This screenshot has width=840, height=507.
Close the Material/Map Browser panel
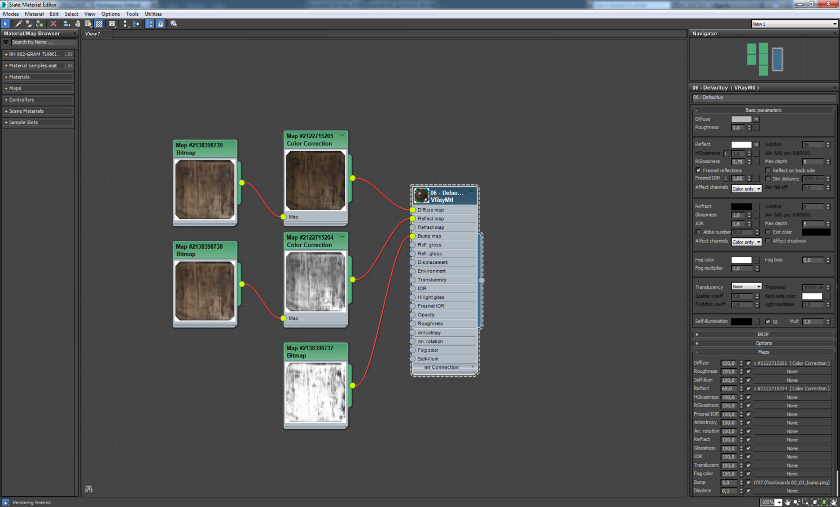[74, 34]
